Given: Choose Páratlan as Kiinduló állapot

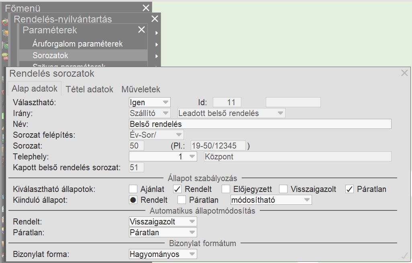Looking at the screenshot, I should point(182,200).
